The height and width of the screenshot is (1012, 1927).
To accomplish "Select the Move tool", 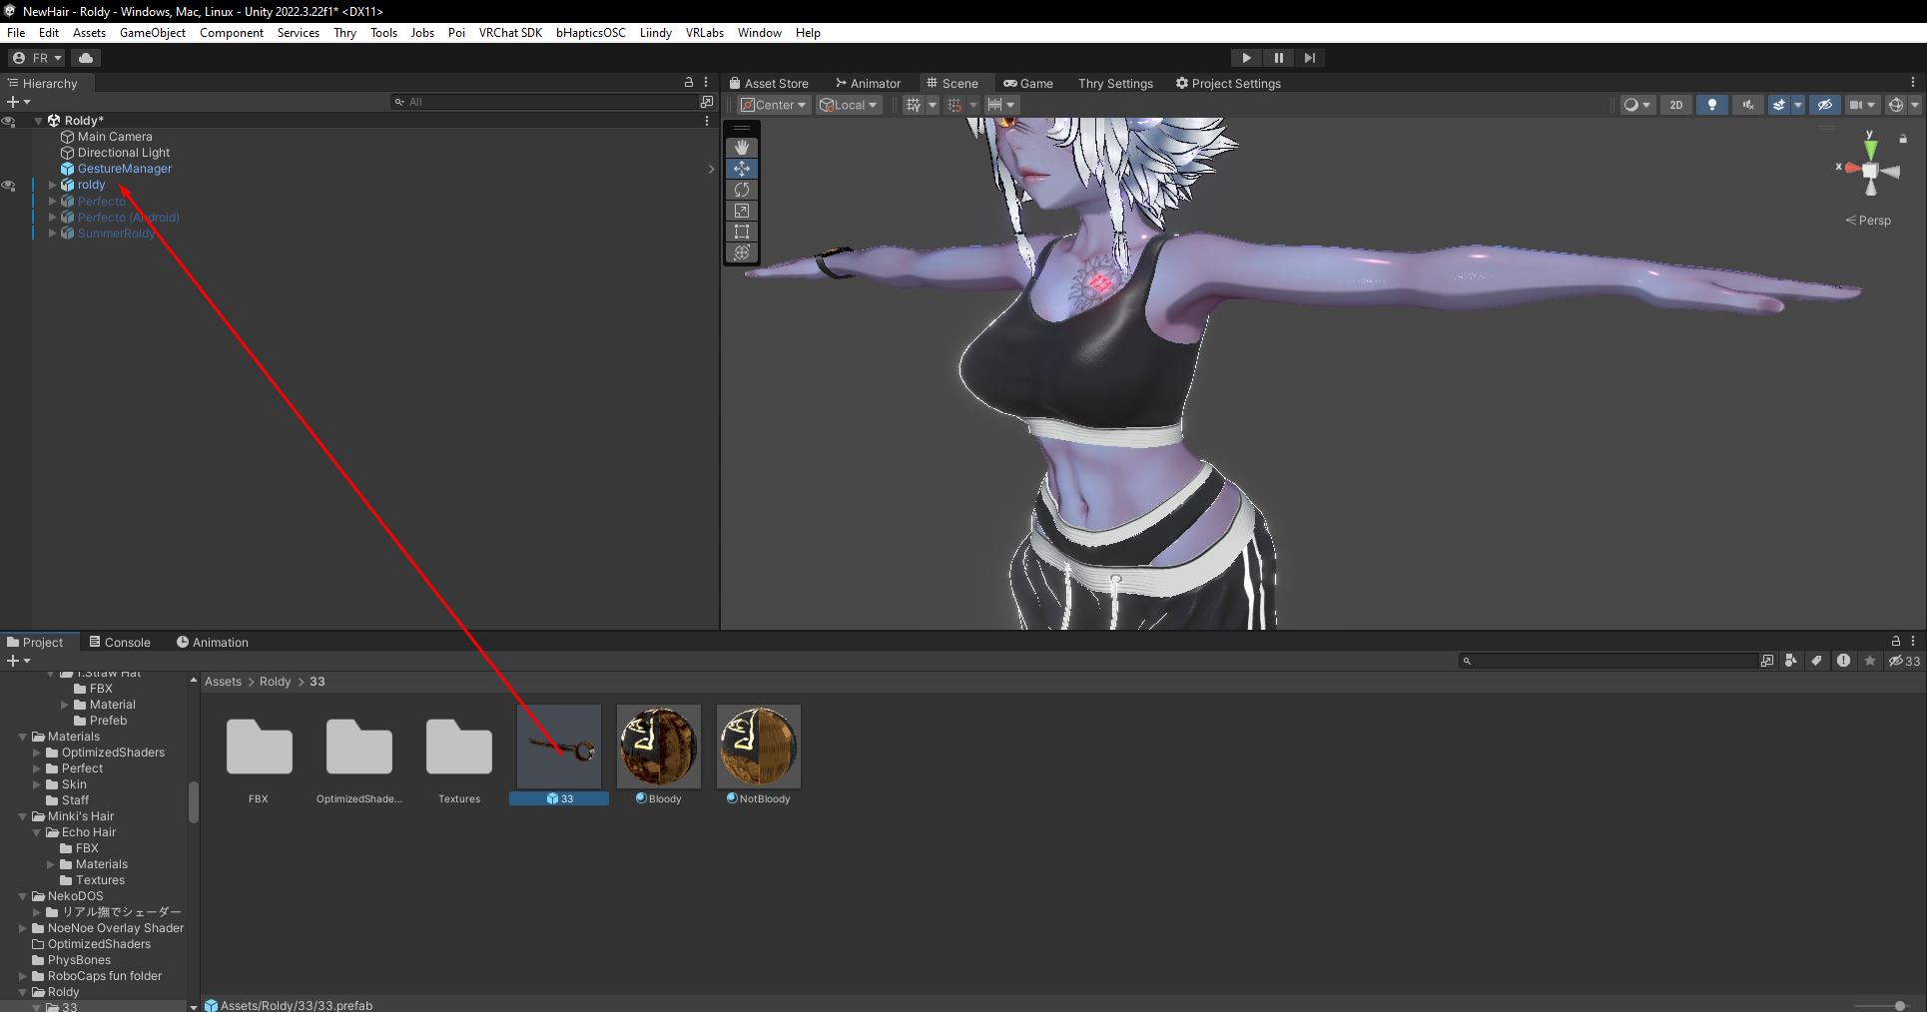I will (x=742, y=169).
